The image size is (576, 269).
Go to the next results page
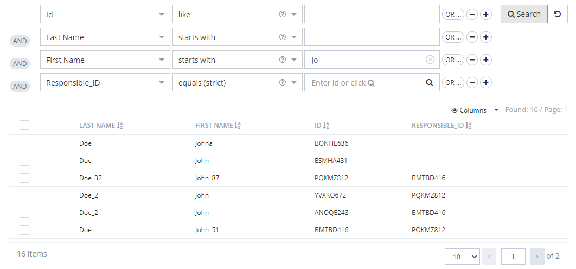[537, 256]
